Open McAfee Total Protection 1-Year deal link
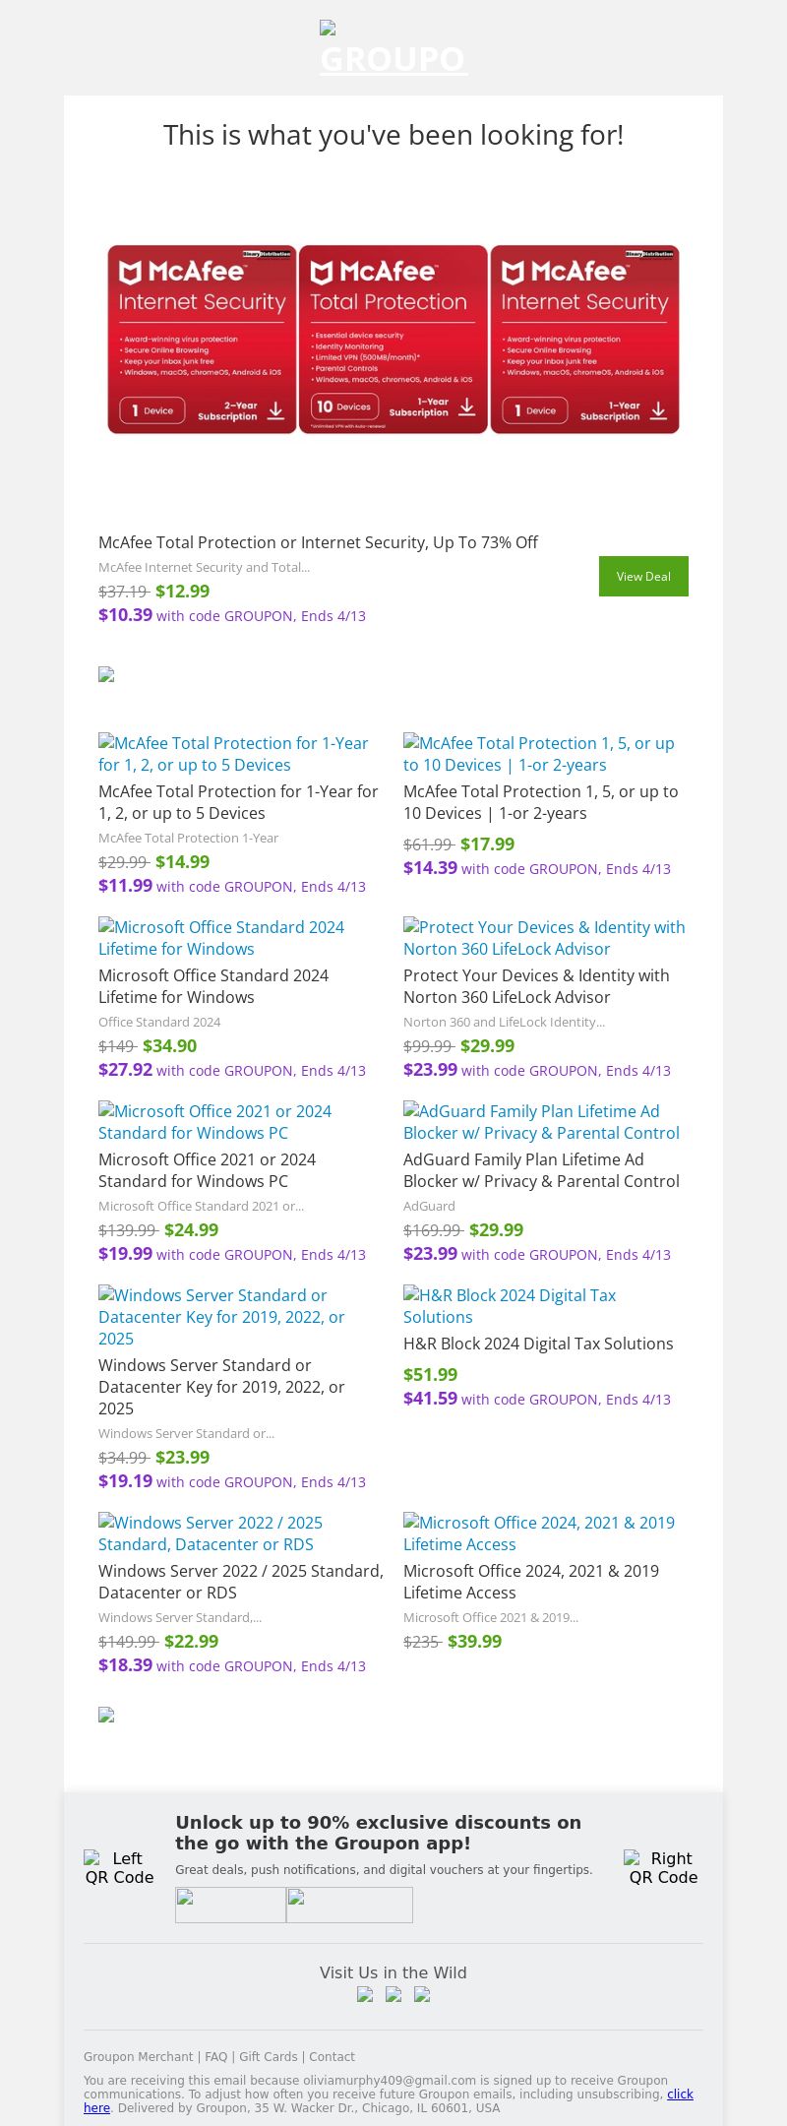The width and height of the screenshot is (787, 2126). pyautogui.click(x=233, y=754)
